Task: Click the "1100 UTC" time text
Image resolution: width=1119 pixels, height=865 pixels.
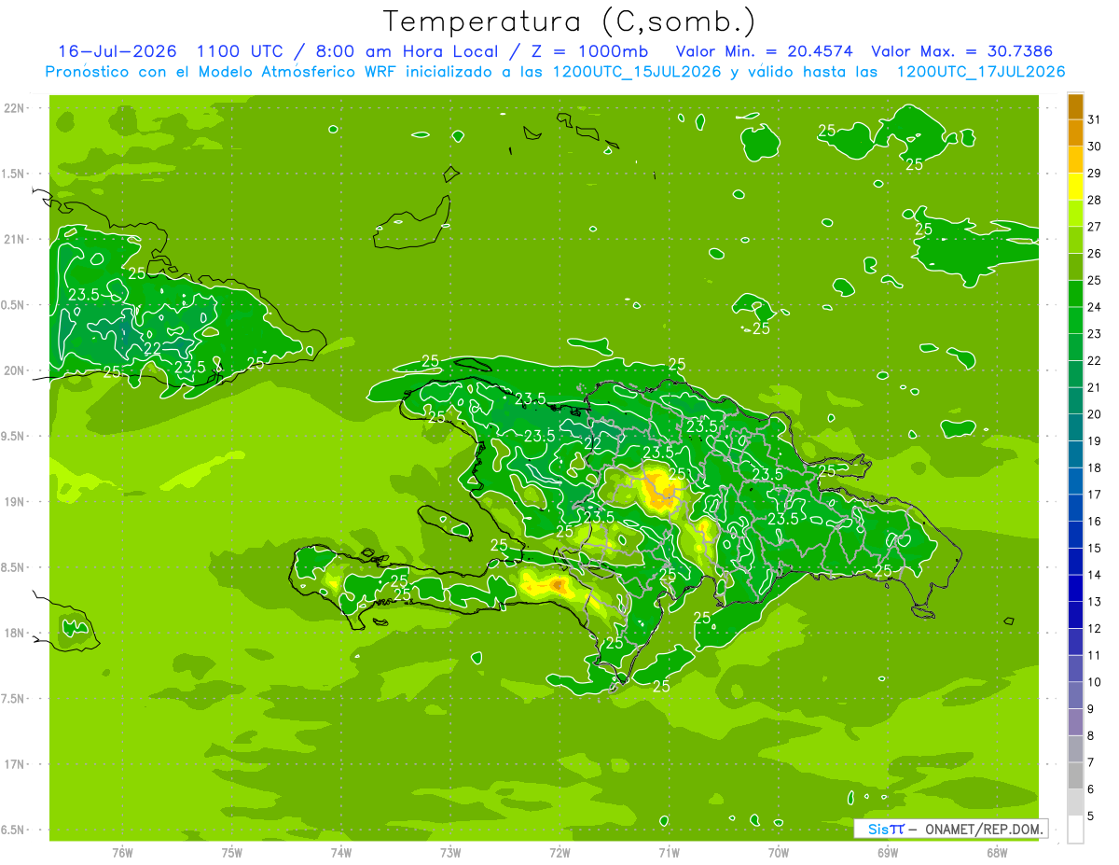Action: click(x=242, y=50)
